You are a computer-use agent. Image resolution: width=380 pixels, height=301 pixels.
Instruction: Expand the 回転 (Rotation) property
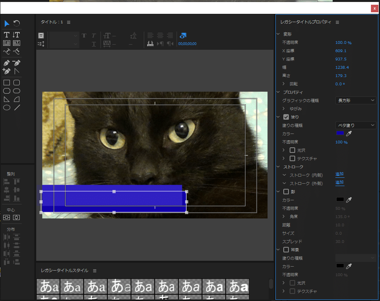pos(284,84)
